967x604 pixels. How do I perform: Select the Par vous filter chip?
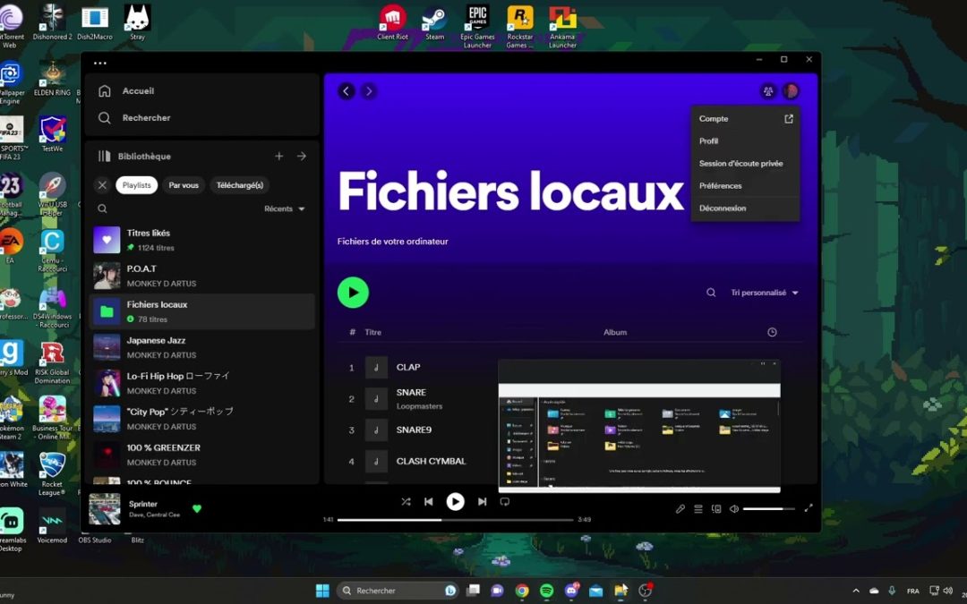click(184, 185)
